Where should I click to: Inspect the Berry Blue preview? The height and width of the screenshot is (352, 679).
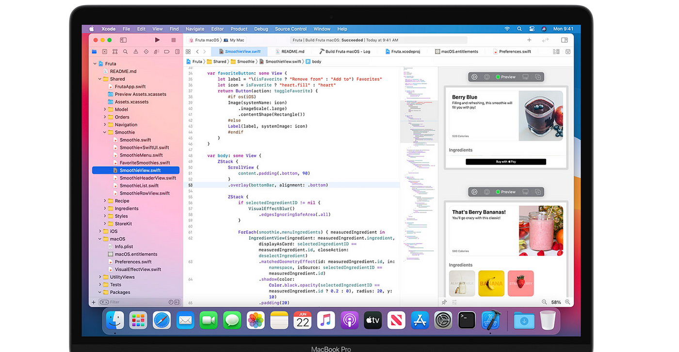tap(486, 77)
